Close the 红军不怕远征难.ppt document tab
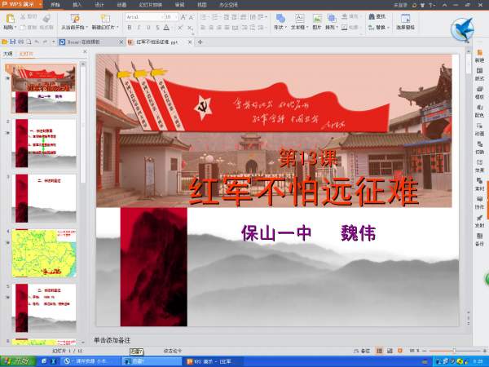This screenshot has height=367, width=489. pos(190,42)
